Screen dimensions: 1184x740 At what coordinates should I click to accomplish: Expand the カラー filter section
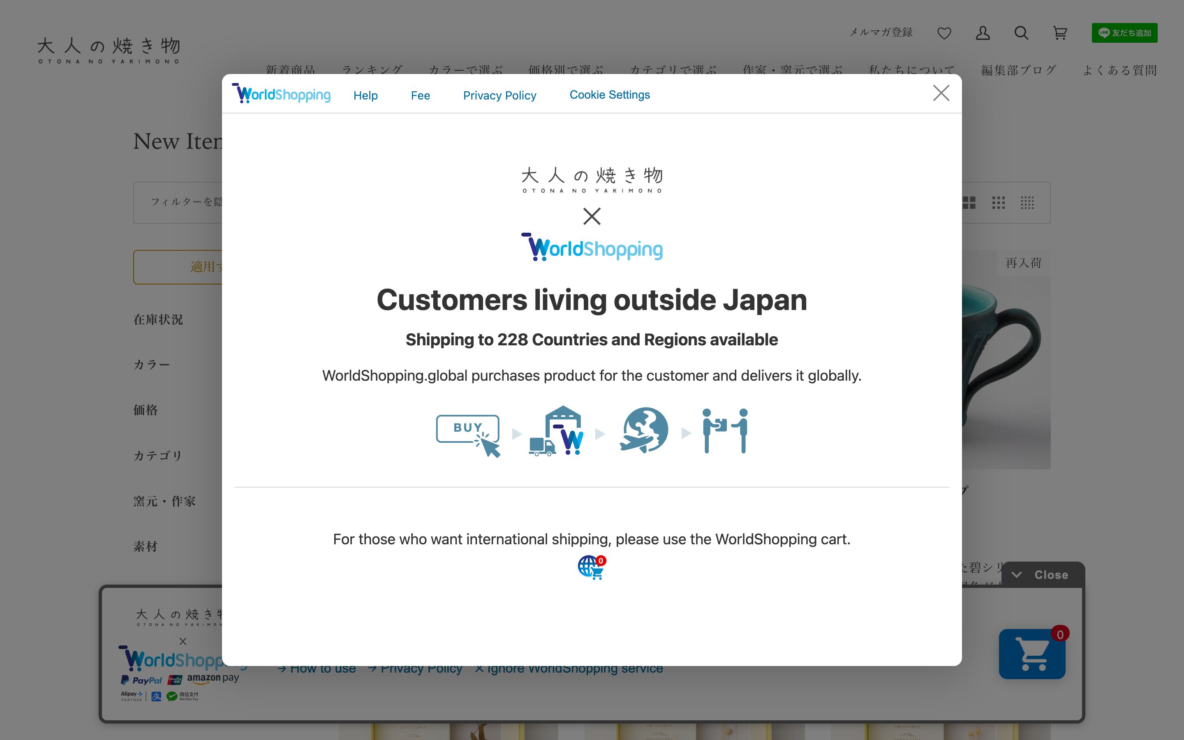coord(152,364)
